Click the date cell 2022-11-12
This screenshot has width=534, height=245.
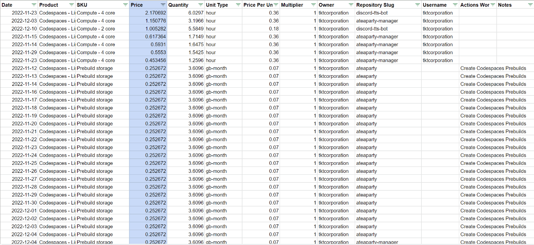[19, 68]
